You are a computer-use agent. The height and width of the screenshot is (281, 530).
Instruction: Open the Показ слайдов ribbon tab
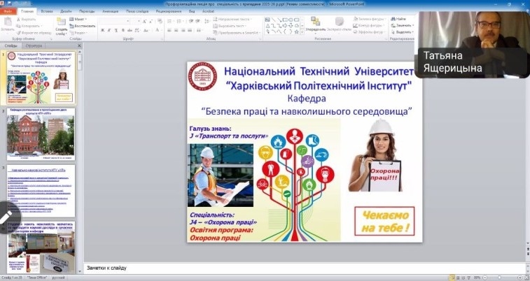[137, 11]
